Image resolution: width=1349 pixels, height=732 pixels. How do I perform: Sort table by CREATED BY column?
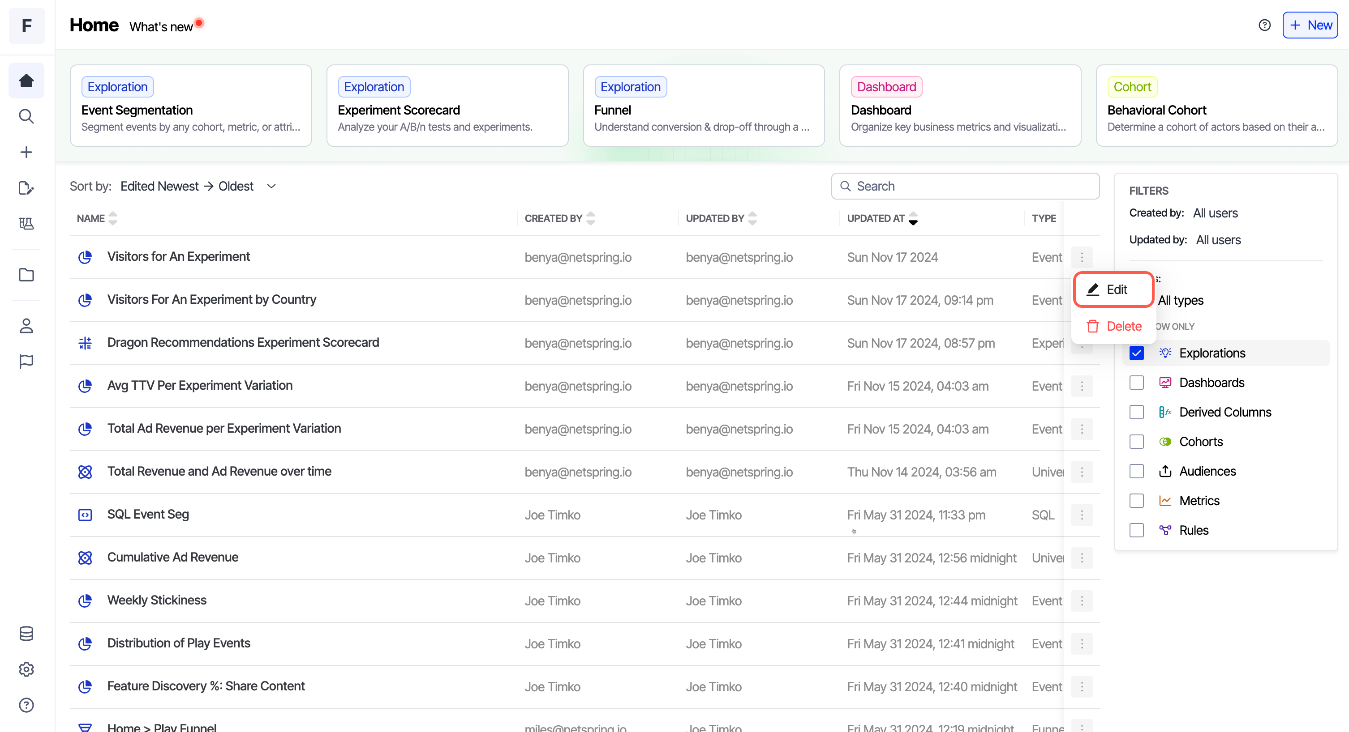tap(559, 218)
